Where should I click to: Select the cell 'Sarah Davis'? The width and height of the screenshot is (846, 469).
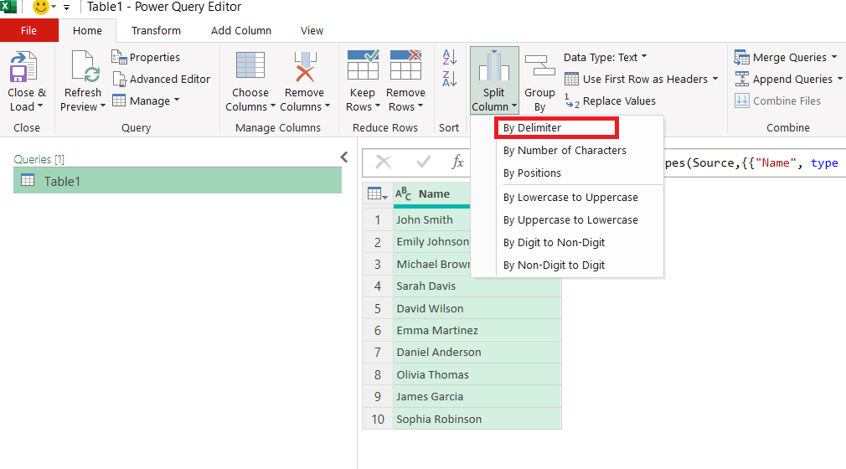click(477, 286)
